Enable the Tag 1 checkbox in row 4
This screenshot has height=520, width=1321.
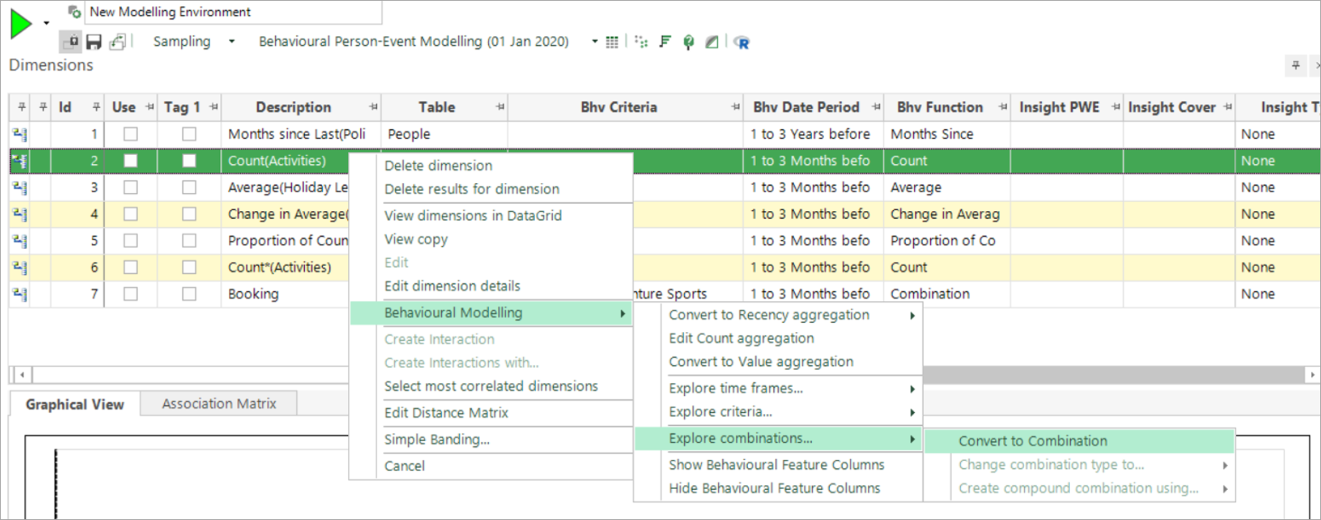(x=189, y=214)
